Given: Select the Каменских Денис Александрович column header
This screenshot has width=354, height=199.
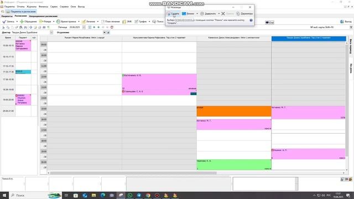Looking at the screenshot, I should click(x=234, y=38).
